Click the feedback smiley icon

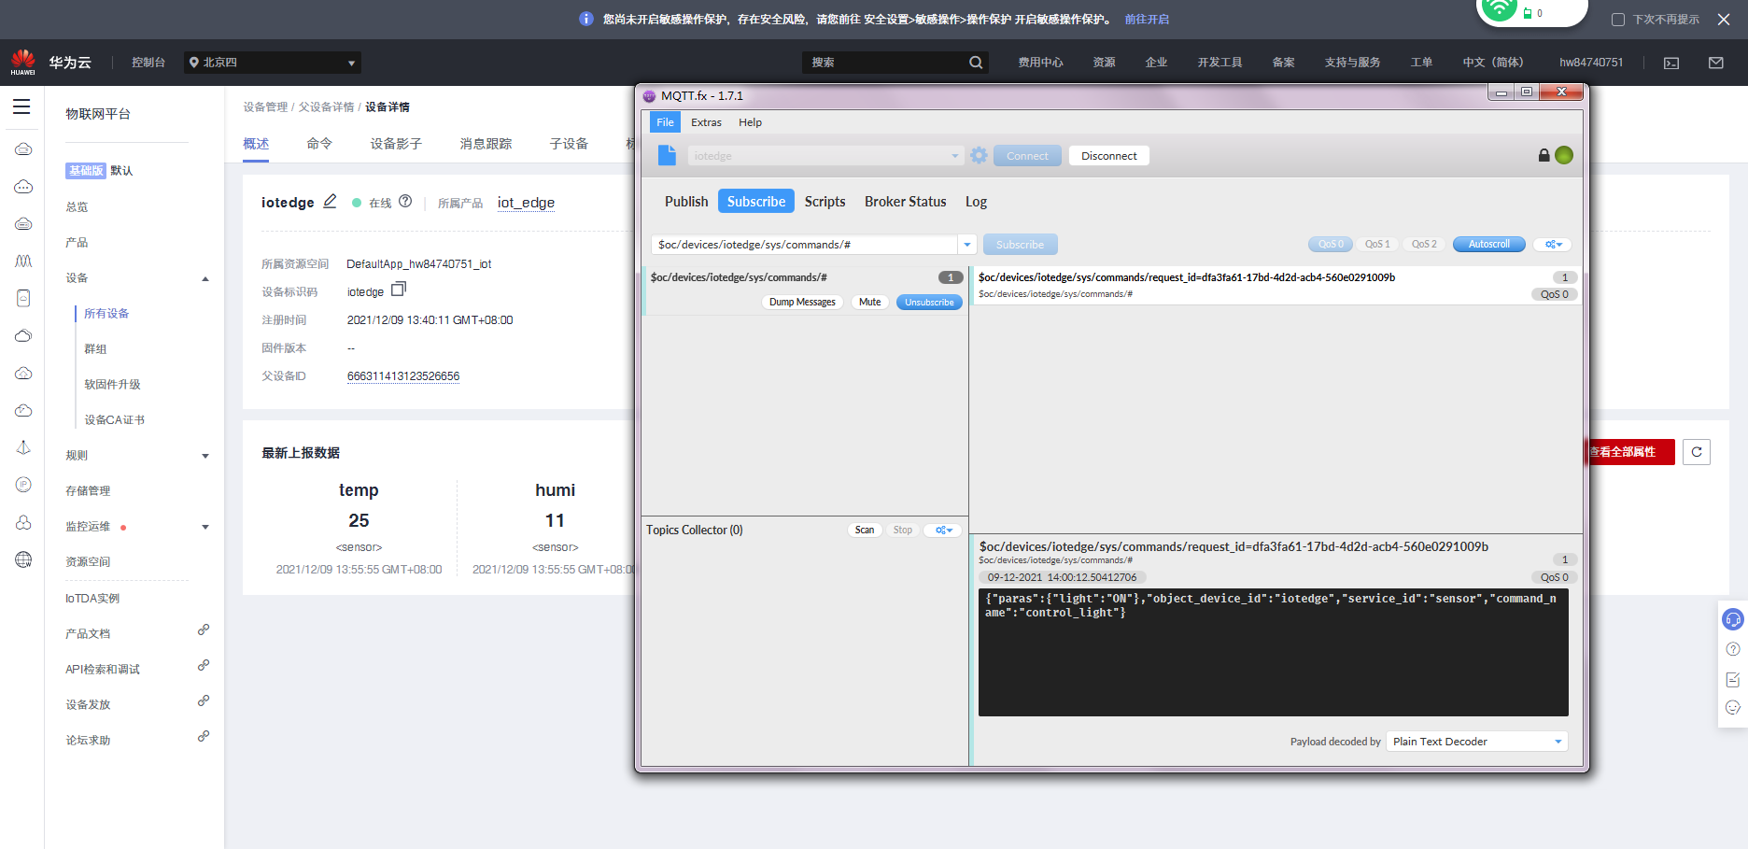[1733, 708]
